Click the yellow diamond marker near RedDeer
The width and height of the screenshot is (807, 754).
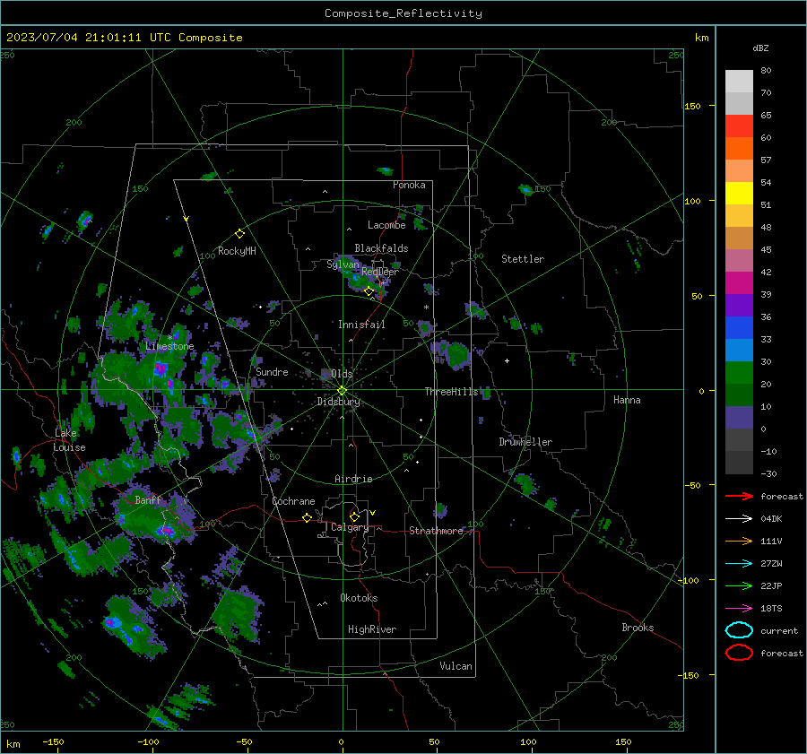[x=369, y=291]
